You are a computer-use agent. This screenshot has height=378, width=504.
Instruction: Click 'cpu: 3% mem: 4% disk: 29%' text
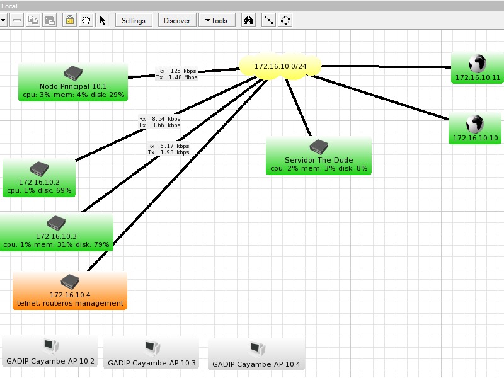pyautogui.click(x=73, y=95)
